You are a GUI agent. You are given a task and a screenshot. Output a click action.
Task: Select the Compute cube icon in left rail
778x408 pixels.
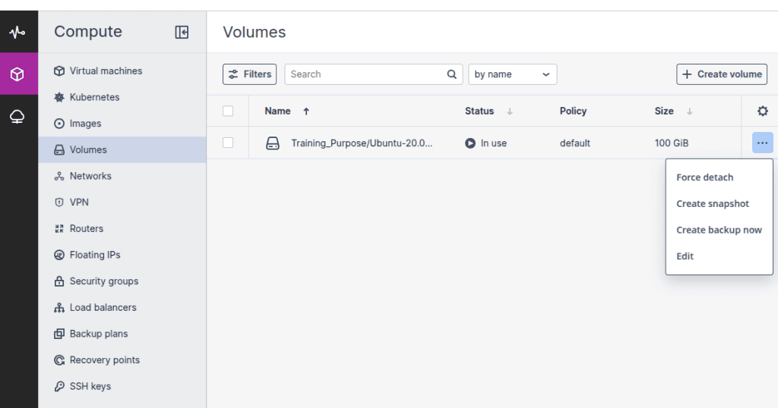(17, 74)
